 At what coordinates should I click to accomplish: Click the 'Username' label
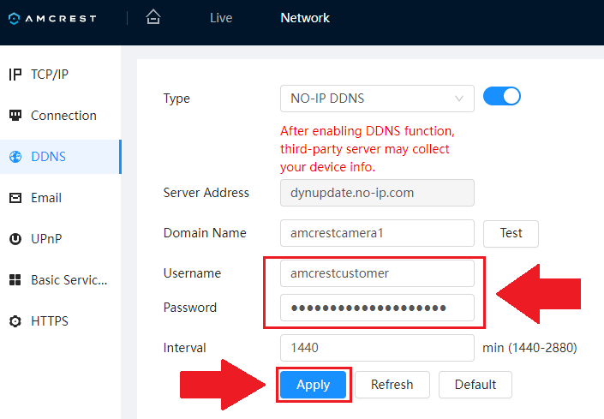(x=192, y=273)
